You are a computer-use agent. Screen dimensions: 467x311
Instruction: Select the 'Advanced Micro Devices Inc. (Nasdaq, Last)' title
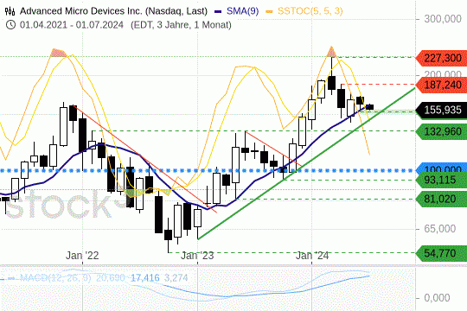(113, 11)
